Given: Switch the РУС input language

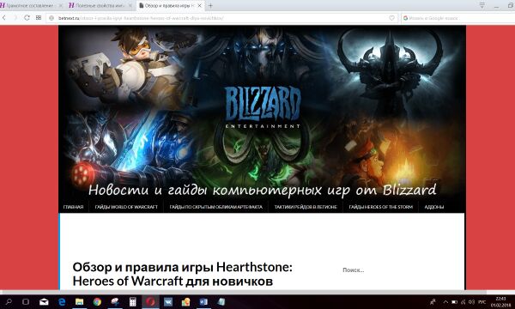Looking at the screenshot, I should click(482, 302).
